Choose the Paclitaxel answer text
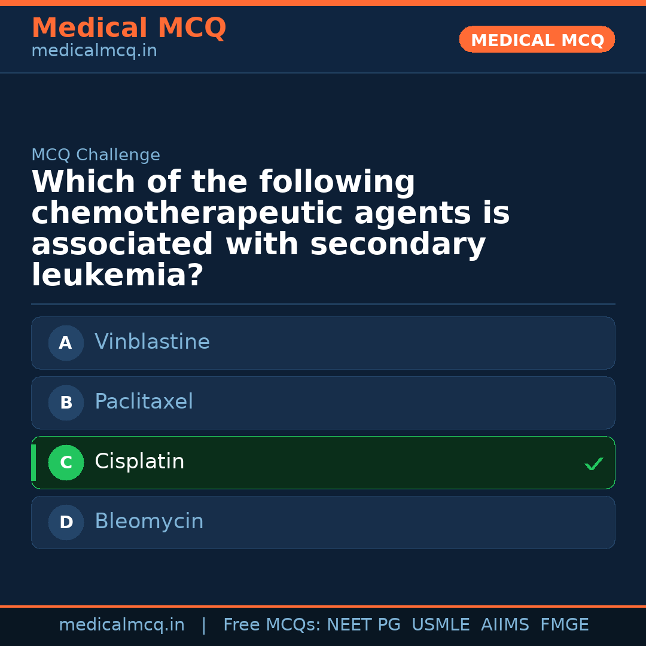Screen dimensions: 646x646 pyautogui.click(x=144, y=402)
